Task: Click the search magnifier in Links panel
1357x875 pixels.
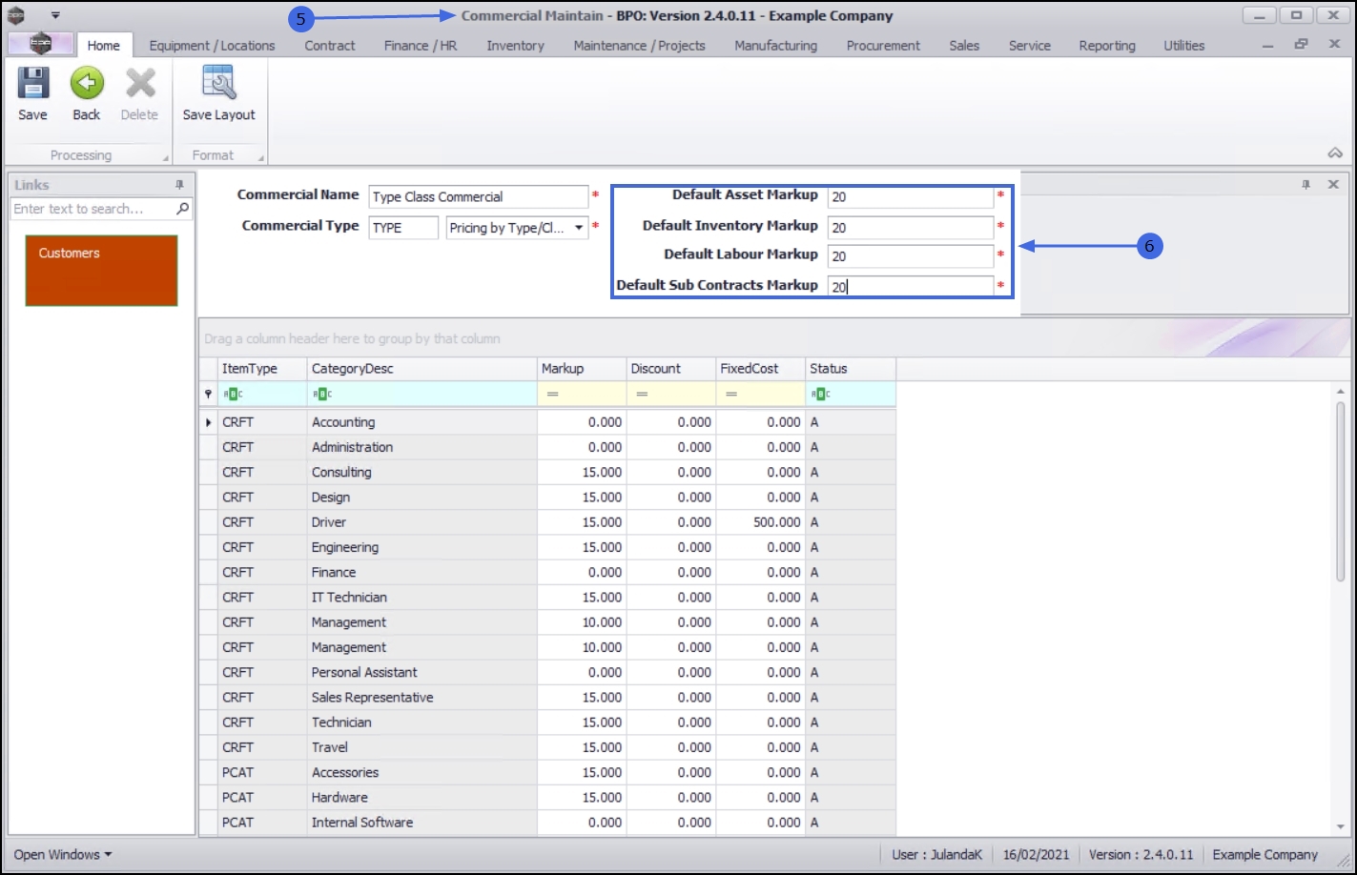Action: [182, 209]
